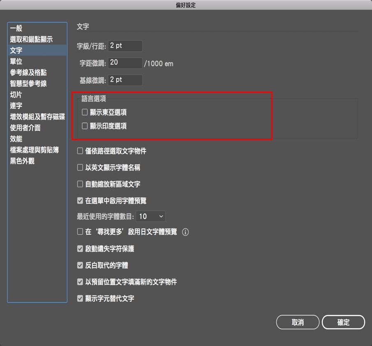Open 效能 preferences
372x346 pixels.
(37, 139)
